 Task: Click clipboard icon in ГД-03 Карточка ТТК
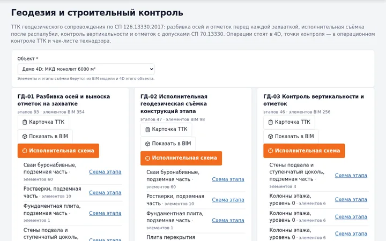click(271, 122)
